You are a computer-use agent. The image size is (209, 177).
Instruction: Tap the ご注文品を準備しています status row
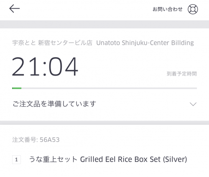(104, 104)
